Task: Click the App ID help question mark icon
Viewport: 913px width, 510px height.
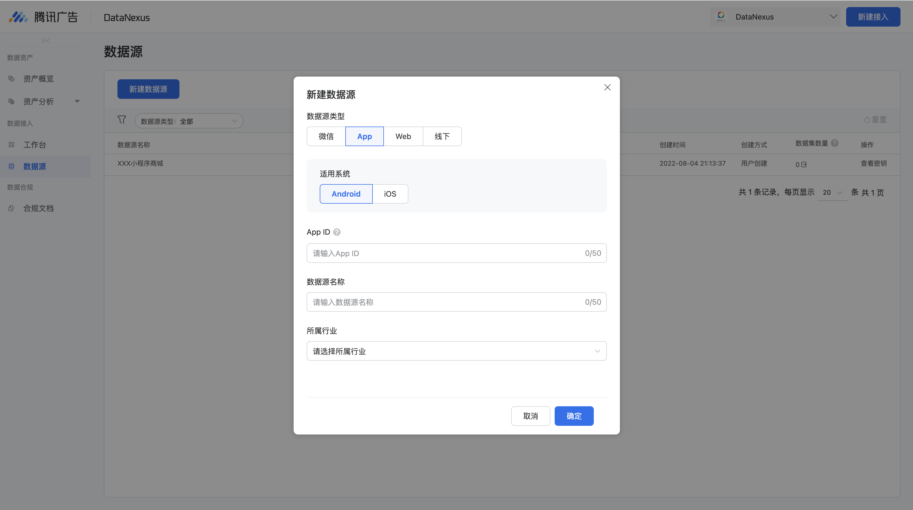Action: coord(337,232)
